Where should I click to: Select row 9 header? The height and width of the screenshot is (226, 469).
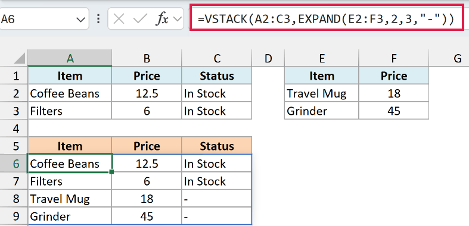pyautogui.click(x=14, y=216)
